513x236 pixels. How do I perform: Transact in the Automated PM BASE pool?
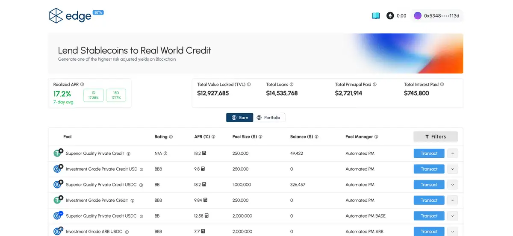point(429,216)
